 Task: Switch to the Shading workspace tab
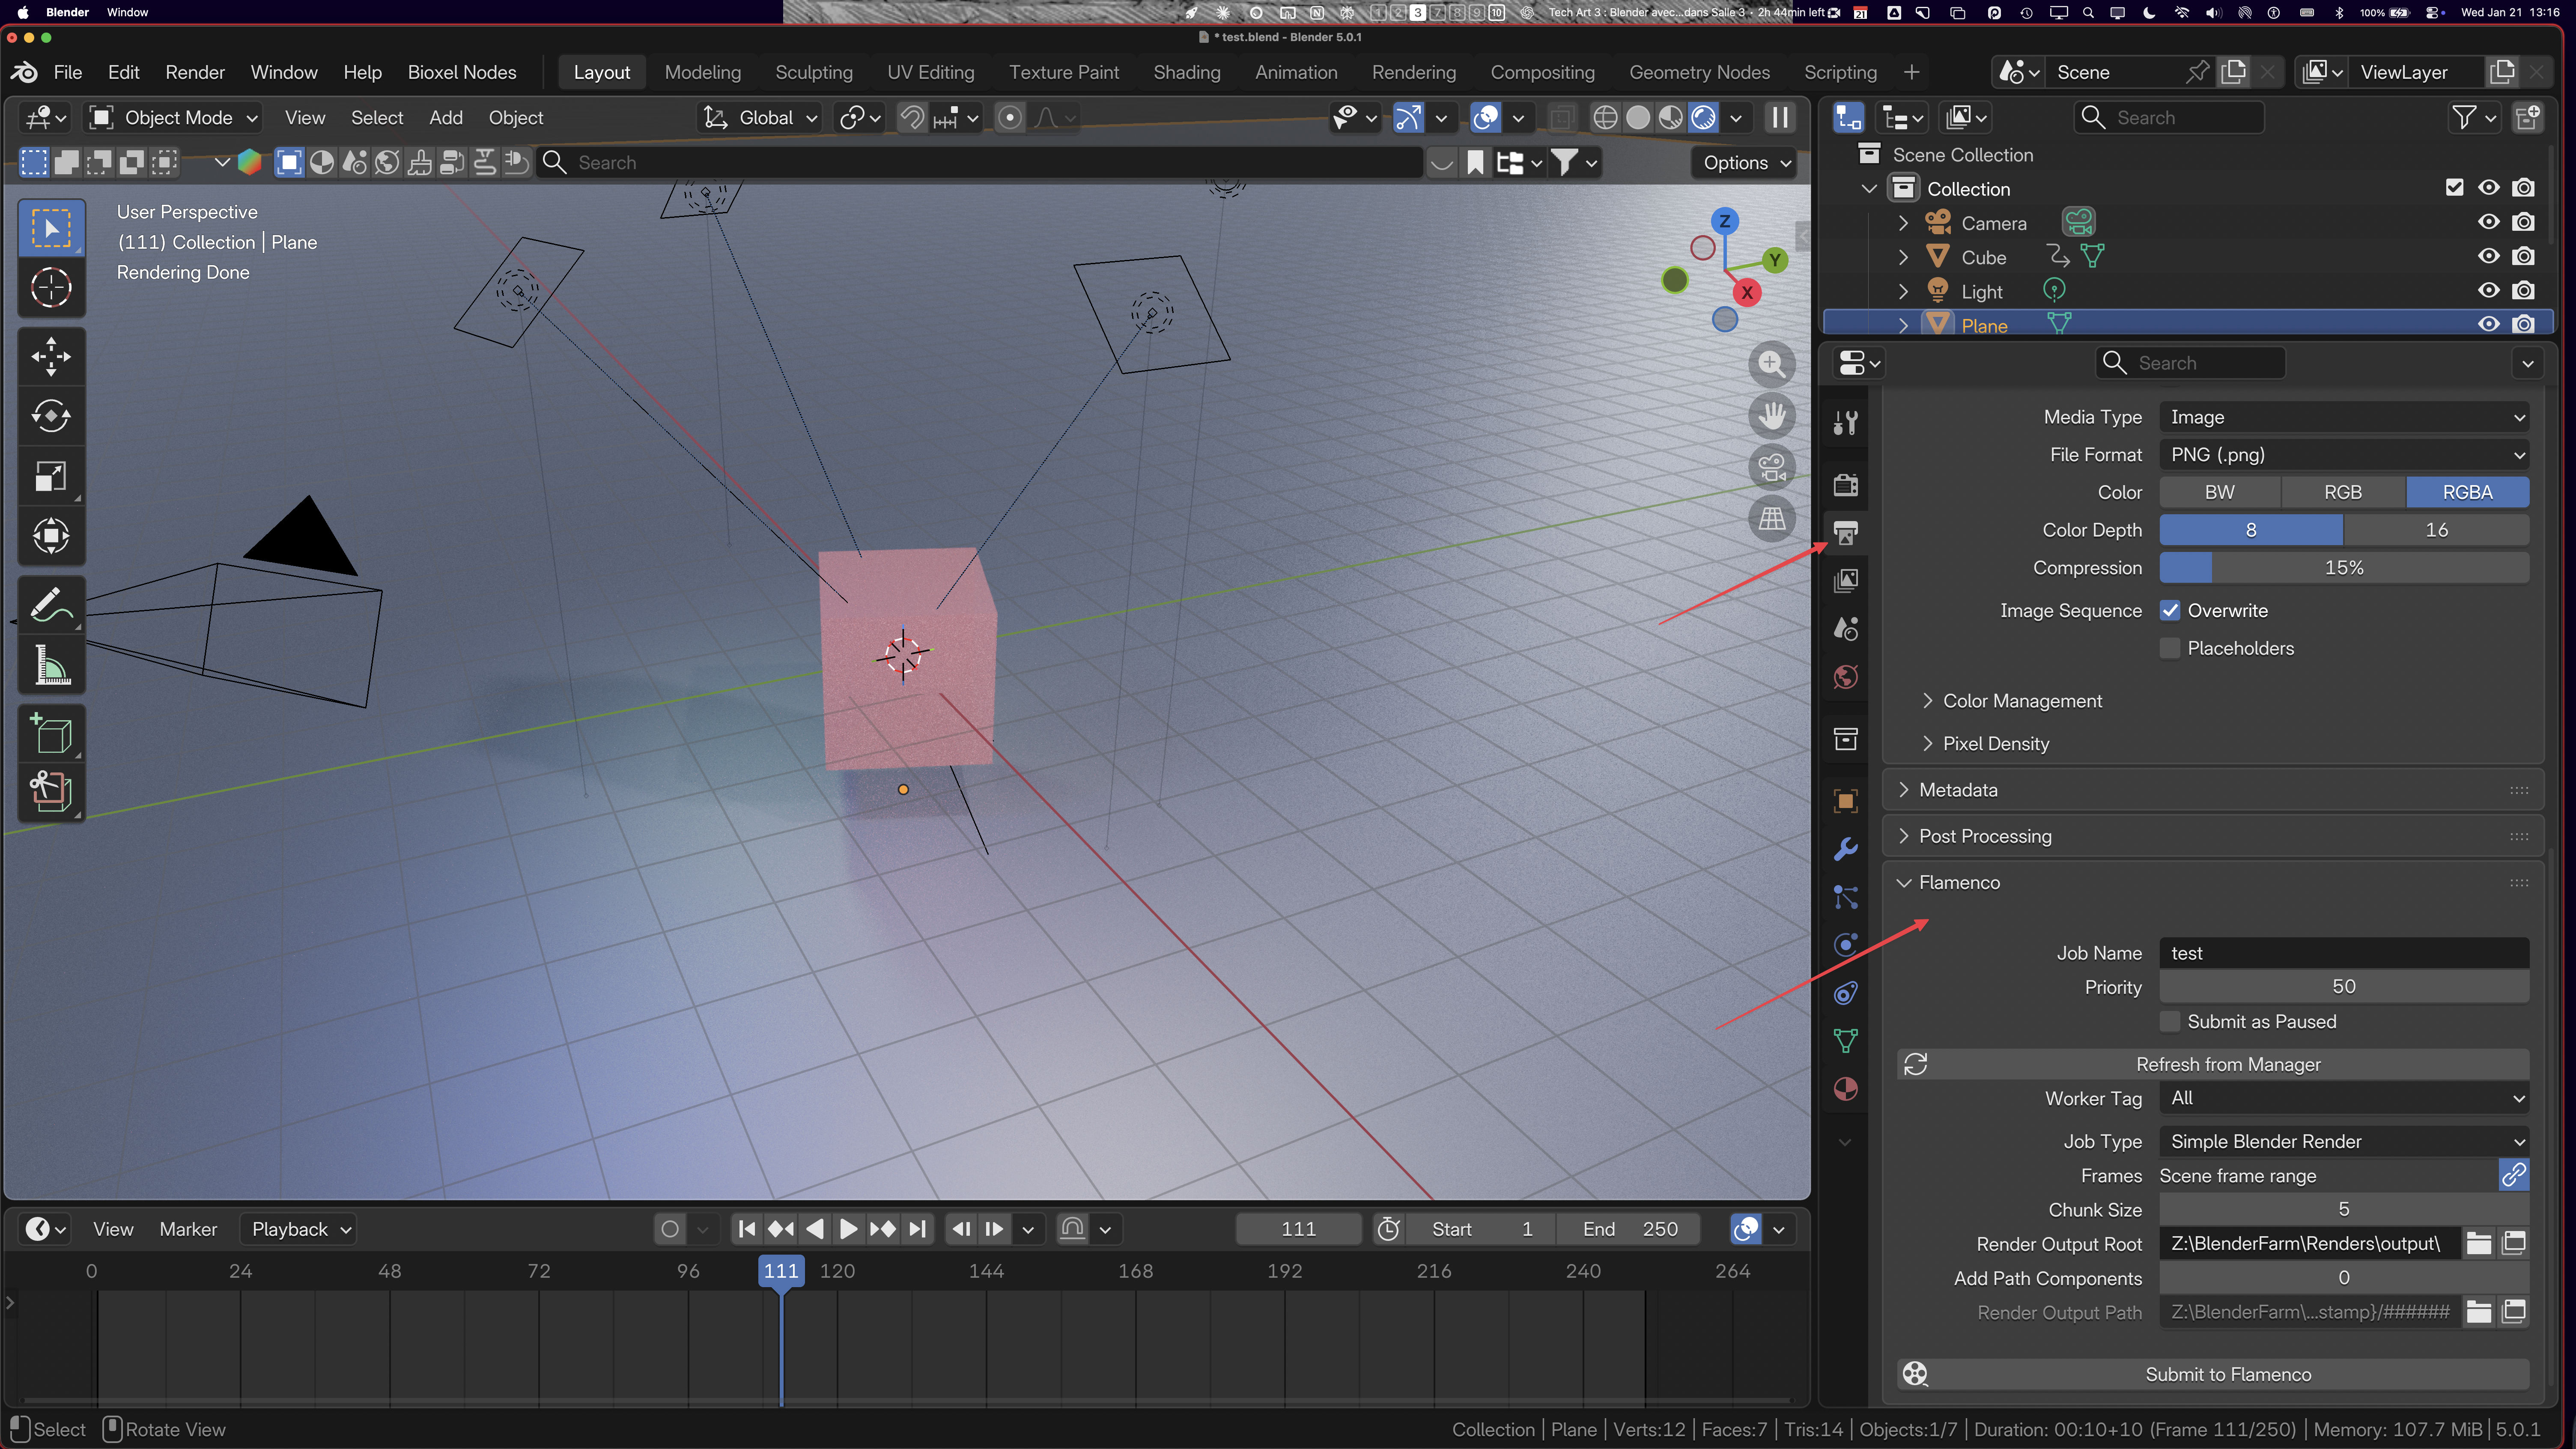[1186, 72]
